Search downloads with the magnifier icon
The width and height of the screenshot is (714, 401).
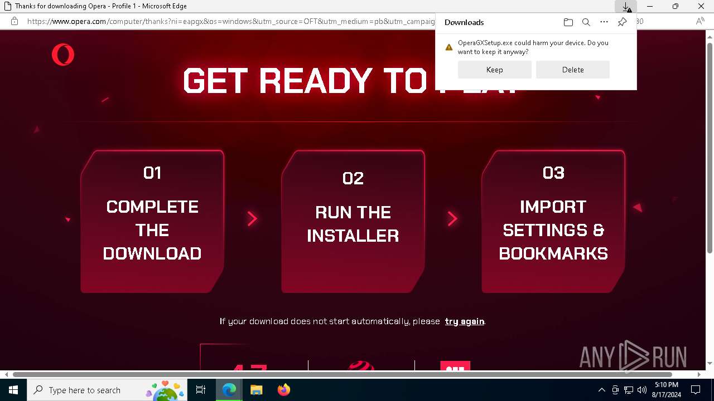[586, 22]
